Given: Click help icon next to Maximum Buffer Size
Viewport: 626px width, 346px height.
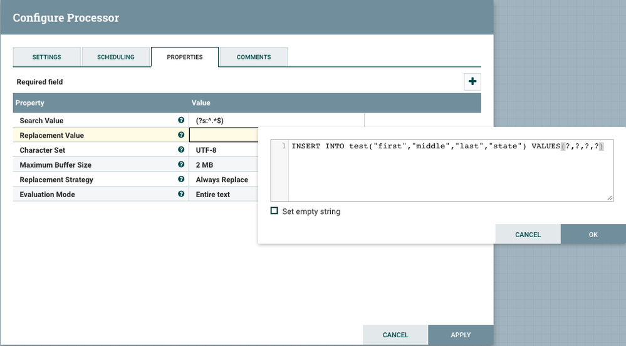Looking at the screenshot, I should click(181, 165).
